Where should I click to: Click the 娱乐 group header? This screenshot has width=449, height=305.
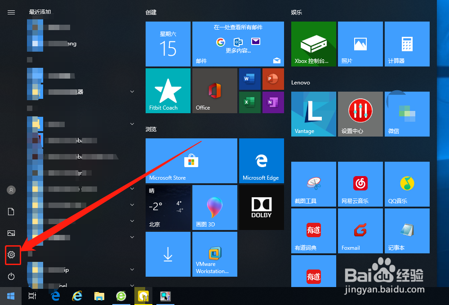296,12
